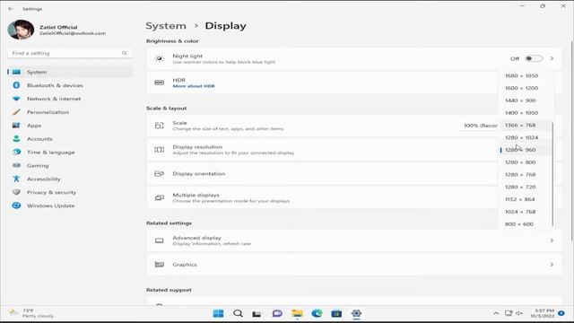Click the network icon in the system tray
Image resolution: width=574 pixels, height=323 pixels.
click(x=509, y=313)
